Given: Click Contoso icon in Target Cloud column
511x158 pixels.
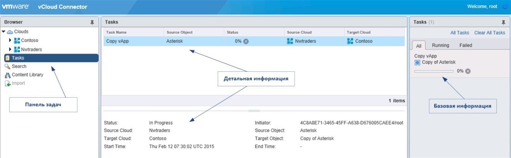Looking at the screenshot, I should [x=350, y=41].
